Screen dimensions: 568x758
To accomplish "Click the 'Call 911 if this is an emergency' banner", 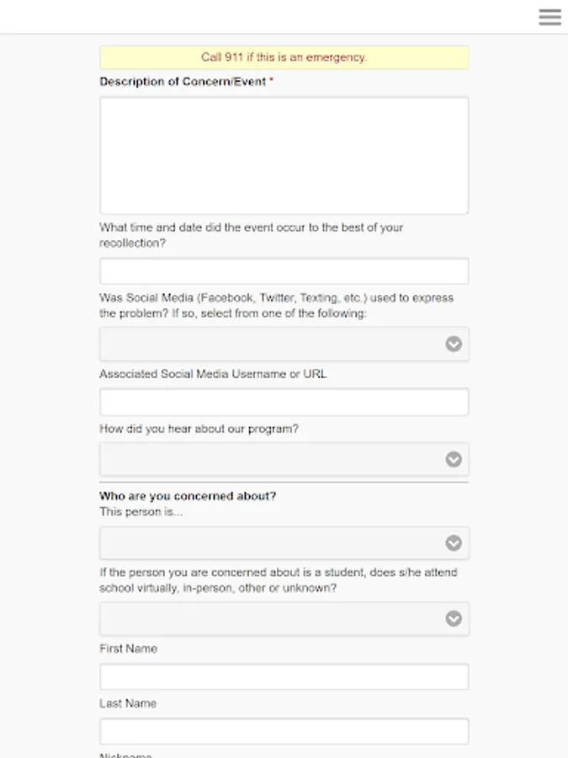I will click(x=284, y=57).
